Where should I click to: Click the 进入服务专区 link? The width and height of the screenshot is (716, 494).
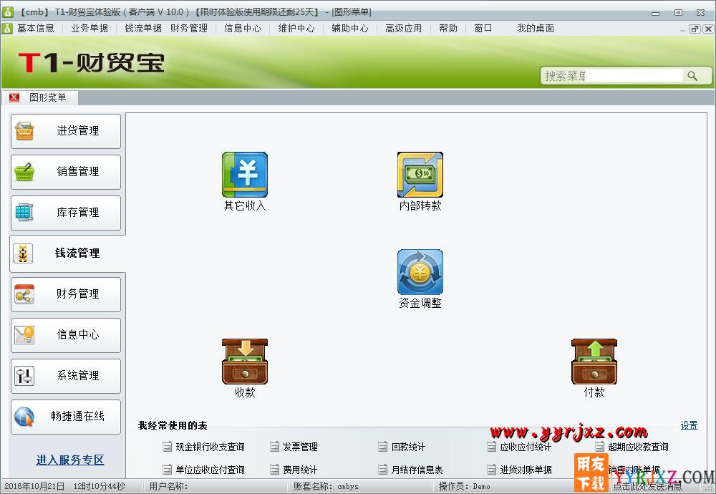(x=70, y=460)
